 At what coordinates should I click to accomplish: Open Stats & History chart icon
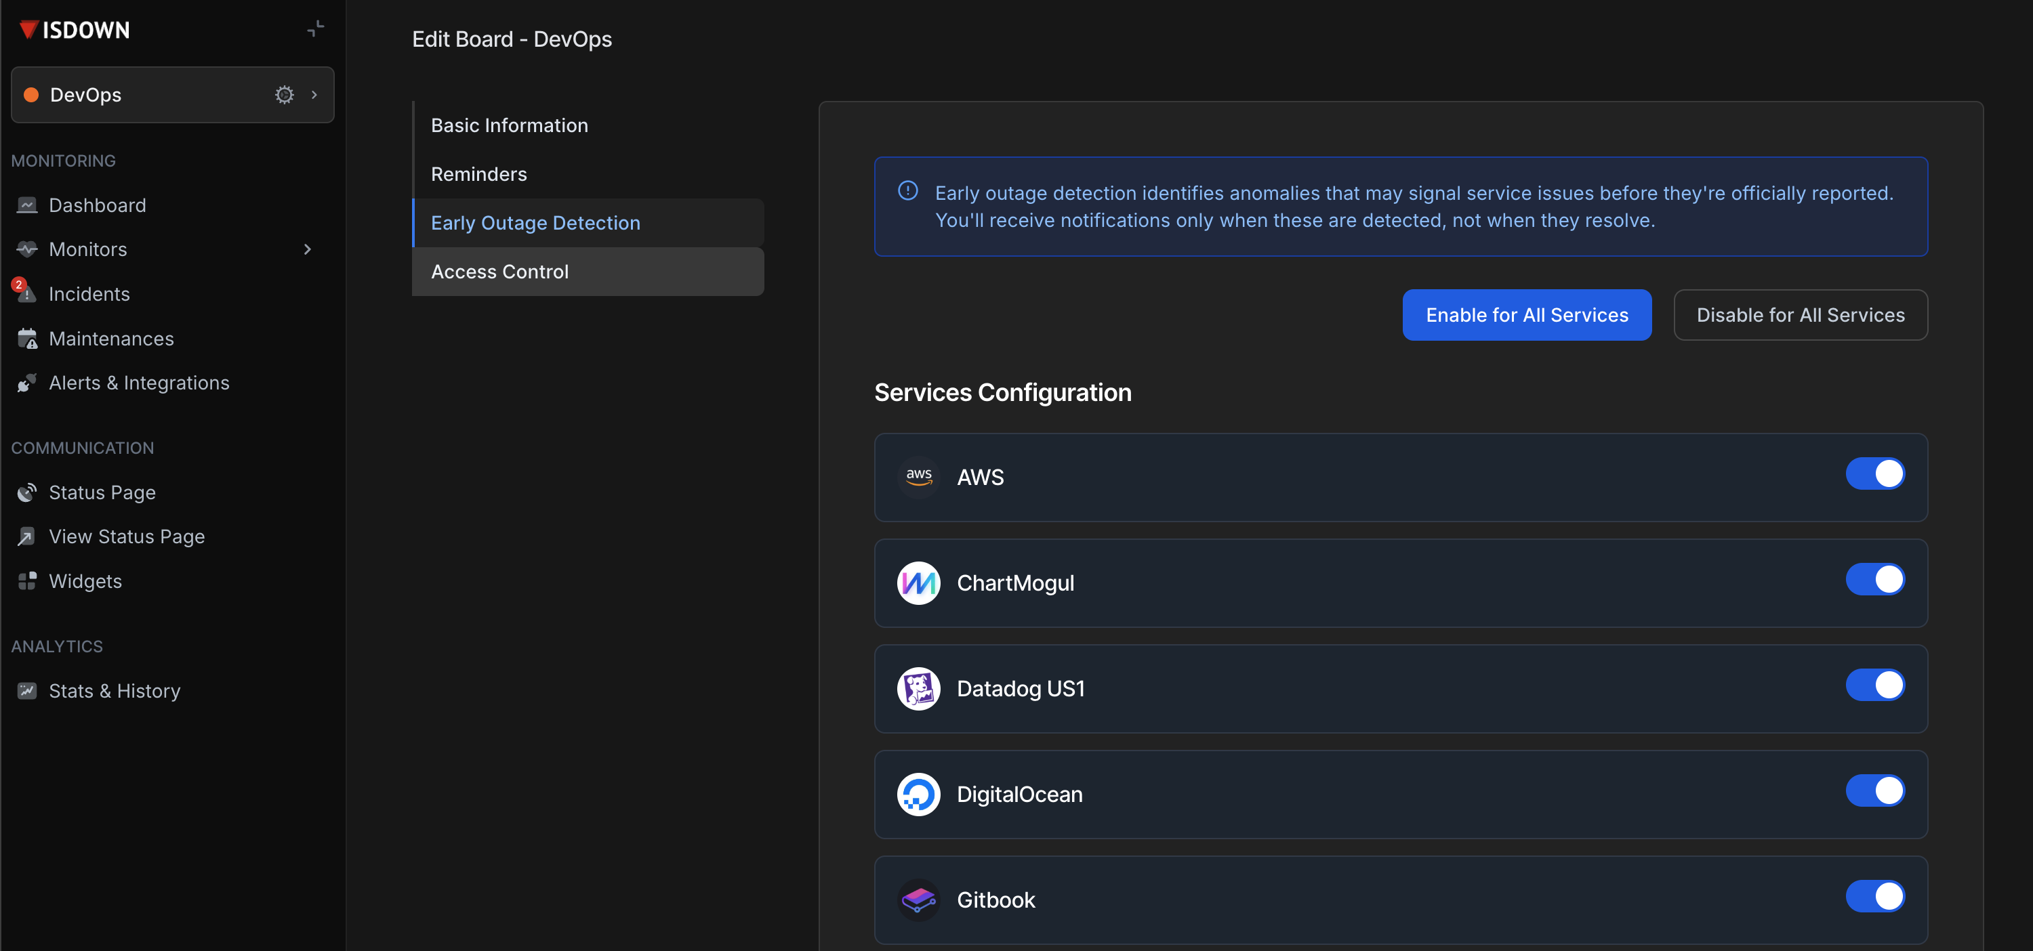coord(27,691)
